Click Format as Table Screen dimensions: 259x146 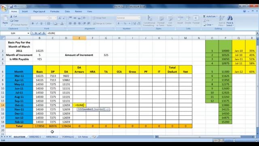click(x=161, y=21)
